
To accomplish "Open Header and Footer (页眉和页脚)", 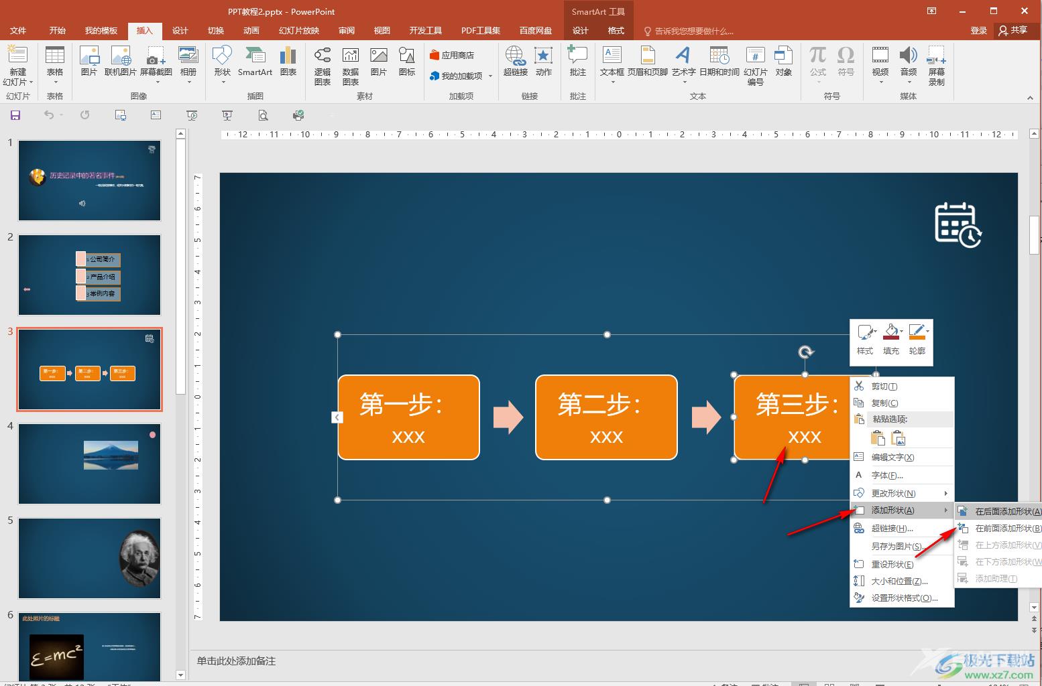I will (x=648, y=62).
